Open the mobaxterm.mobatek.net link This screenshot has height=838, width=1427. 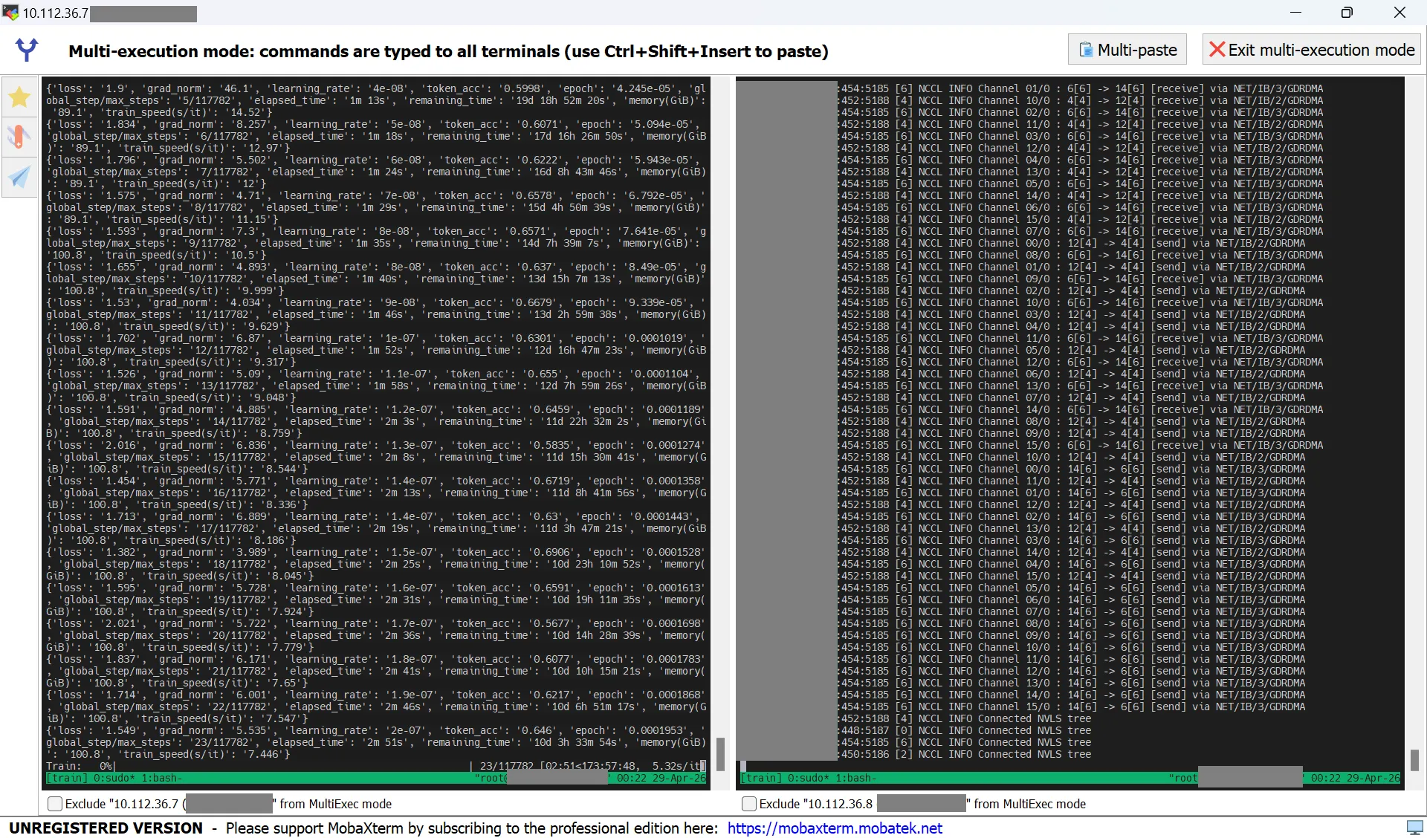tap(834, 828)
